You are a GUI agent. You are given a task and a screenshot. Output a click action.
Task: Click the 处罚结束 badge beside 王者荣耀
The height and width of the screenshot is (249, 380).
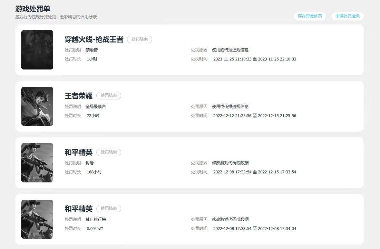109,96
